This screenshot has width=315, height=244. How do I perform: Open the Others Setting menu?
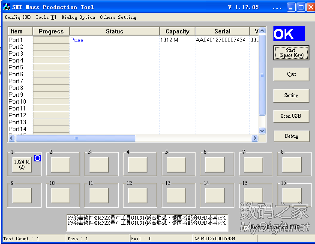click(118, 17)
